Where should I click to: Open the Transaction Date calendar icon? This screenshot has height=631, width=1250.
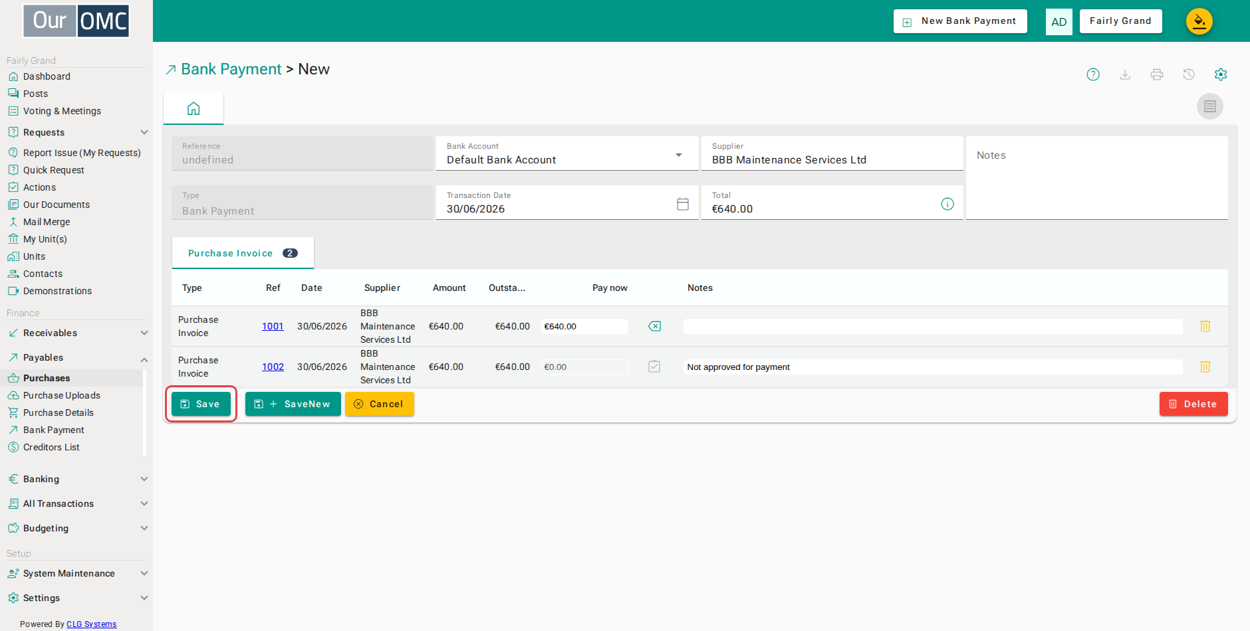[683, 204]
